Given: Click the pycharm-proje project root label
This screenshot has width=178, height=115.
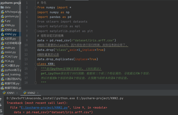Looking at the screenshot, I should (11, 3).
